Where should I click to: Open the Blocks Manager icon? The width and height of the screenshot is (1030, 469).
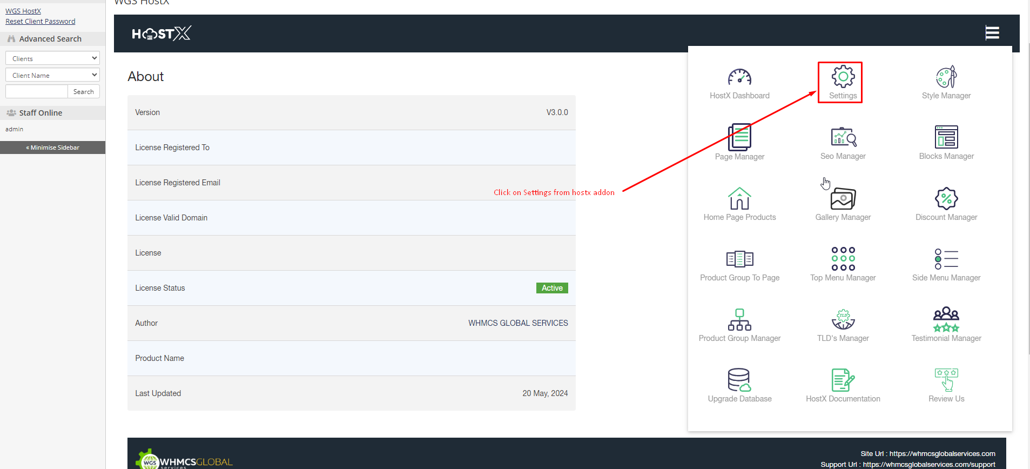coord(946,137)
